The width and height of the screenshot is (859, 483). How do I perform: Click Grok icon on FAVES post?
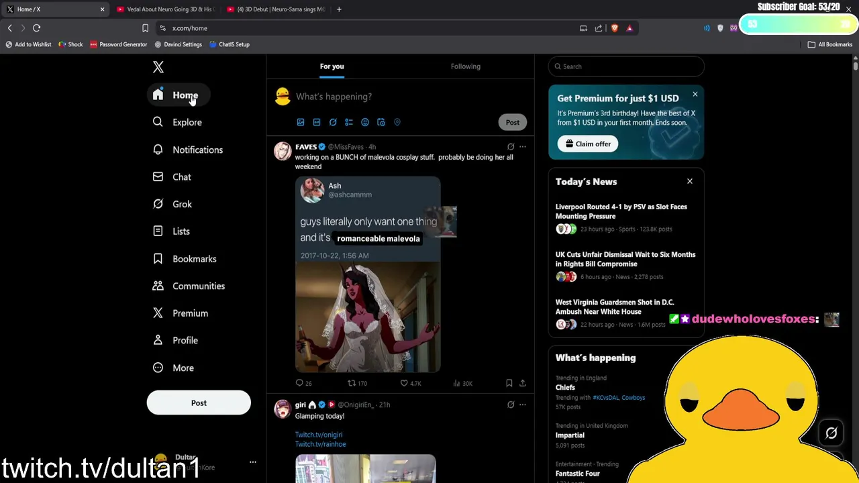click(511, 147)
